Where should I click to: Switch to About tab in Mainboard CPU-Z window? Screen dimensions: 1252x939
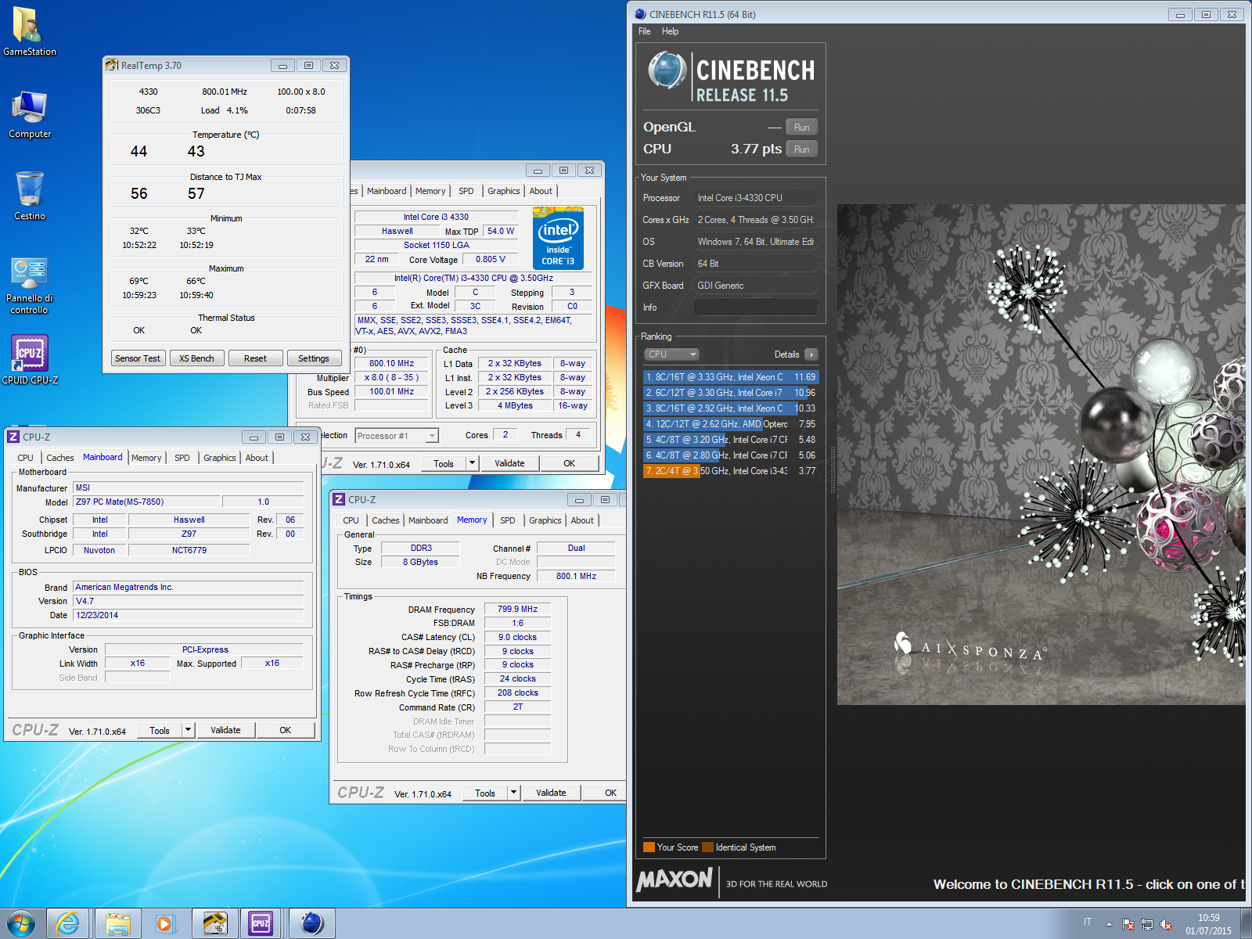(257, 458)
